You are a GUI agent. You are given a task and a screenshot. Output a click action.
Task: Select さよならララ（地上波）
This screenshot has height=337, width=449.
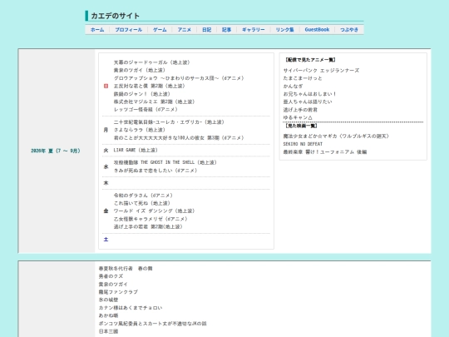pyautogui.click(x=140, y=130)
